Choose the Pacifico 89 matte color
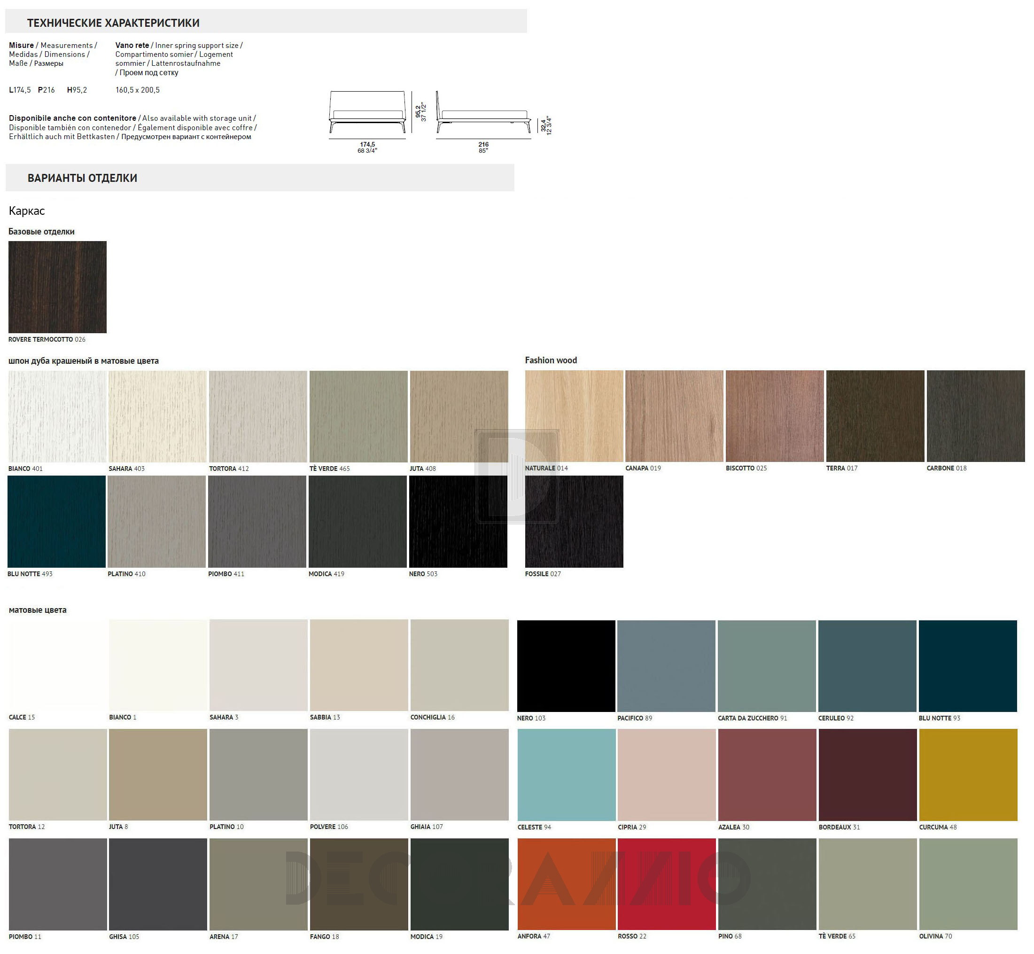 (666, 666)
